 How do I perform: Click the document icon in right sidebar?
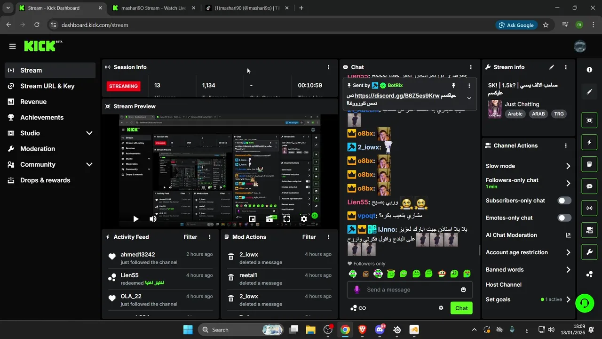(589, 164)
